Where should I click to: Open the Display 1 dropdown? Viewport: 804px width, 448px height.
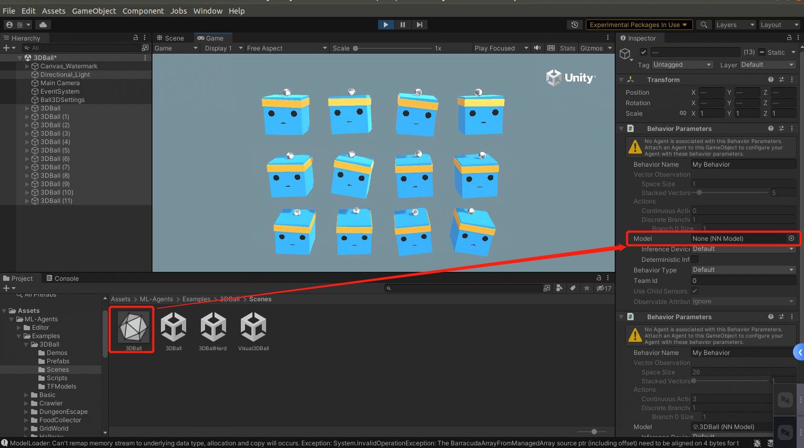pyautogui.click(x=223, y=48)
